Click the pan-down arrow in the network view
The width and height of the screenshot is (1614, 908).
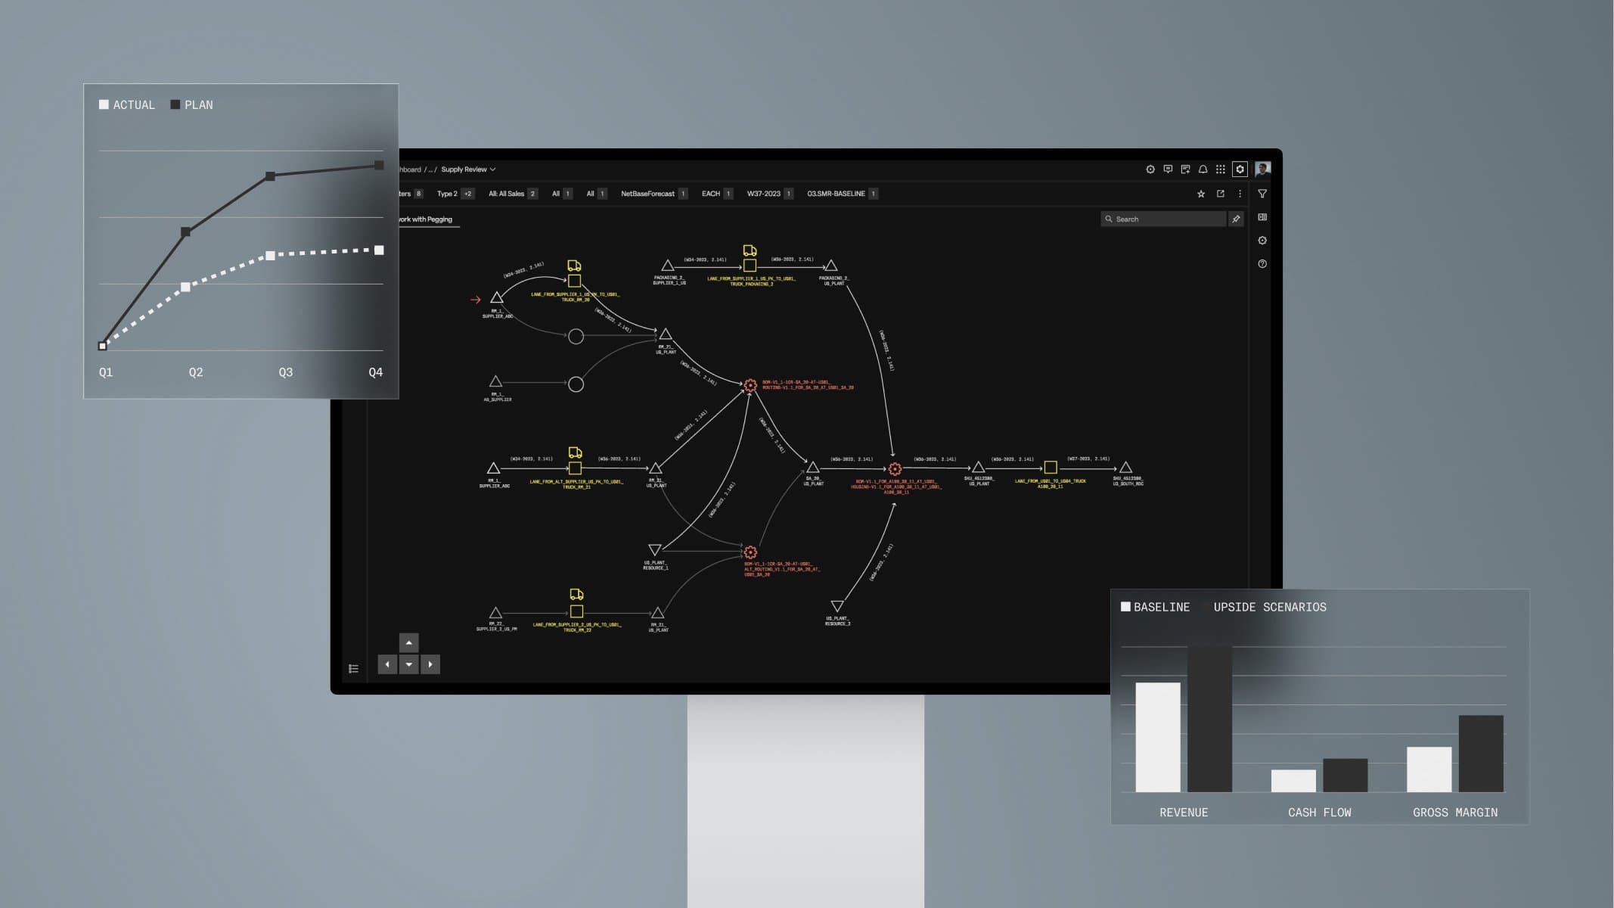[x=409, y=664]
